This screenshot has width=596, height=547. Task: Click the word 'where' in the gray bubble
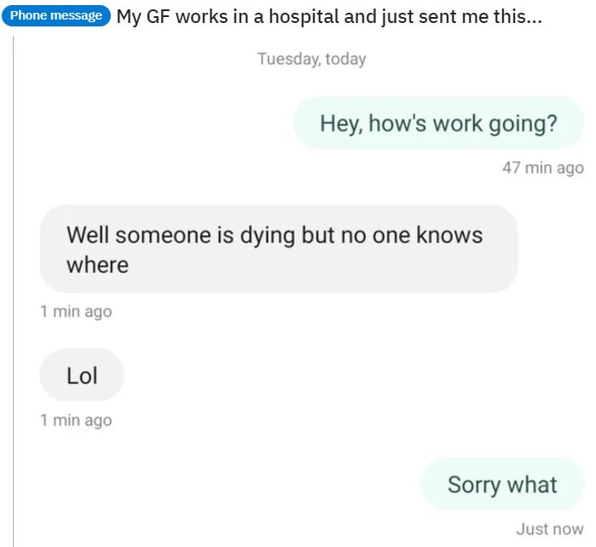pyautogui.click(x=98, y=265)
